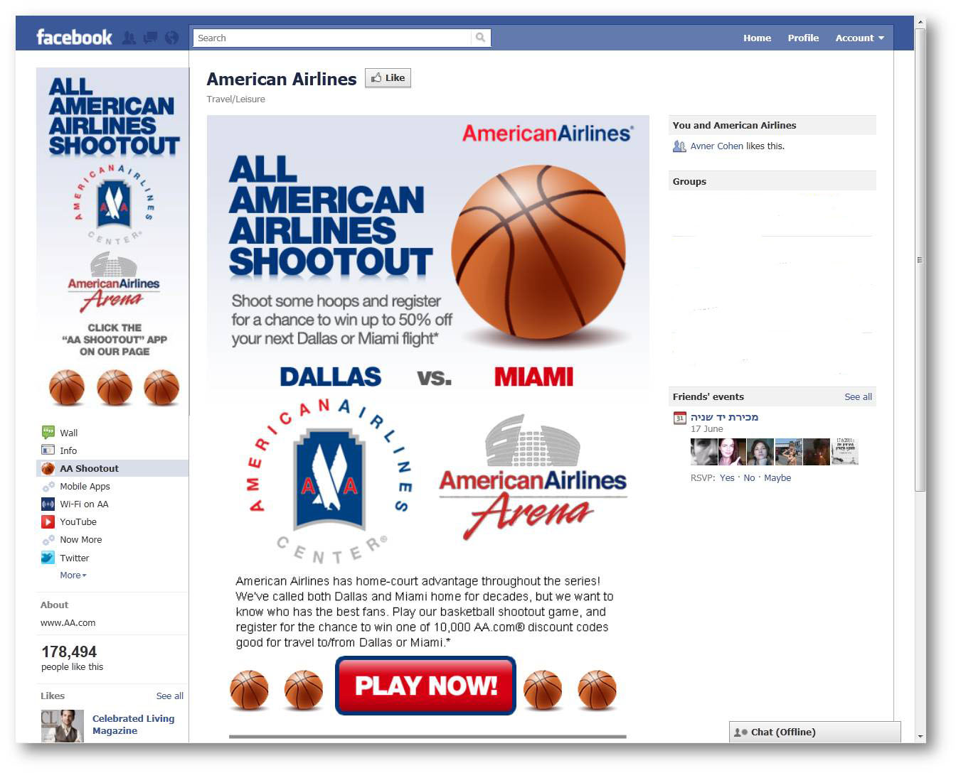This screenshot has width=956, height=773.
Task: Visit the www.AA.com link
Action: click(68, 623)
